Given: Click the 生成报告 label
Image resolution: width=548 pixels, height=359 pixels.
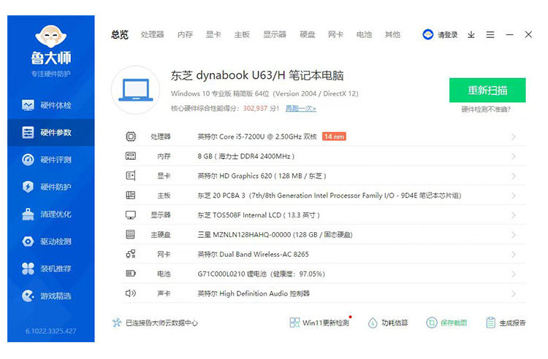Looking at the screenshot, I should [x=512, y=323].
